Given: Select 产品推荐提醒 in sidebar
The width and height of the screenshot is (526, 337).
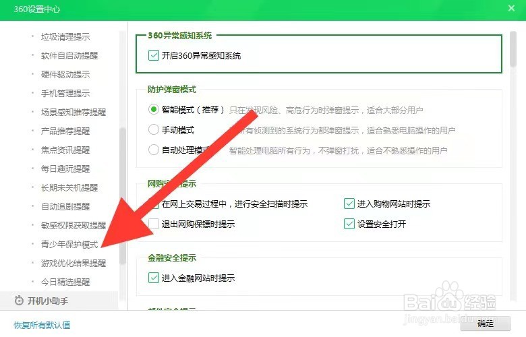Looking at the screenshot, I should click(65, 131).
